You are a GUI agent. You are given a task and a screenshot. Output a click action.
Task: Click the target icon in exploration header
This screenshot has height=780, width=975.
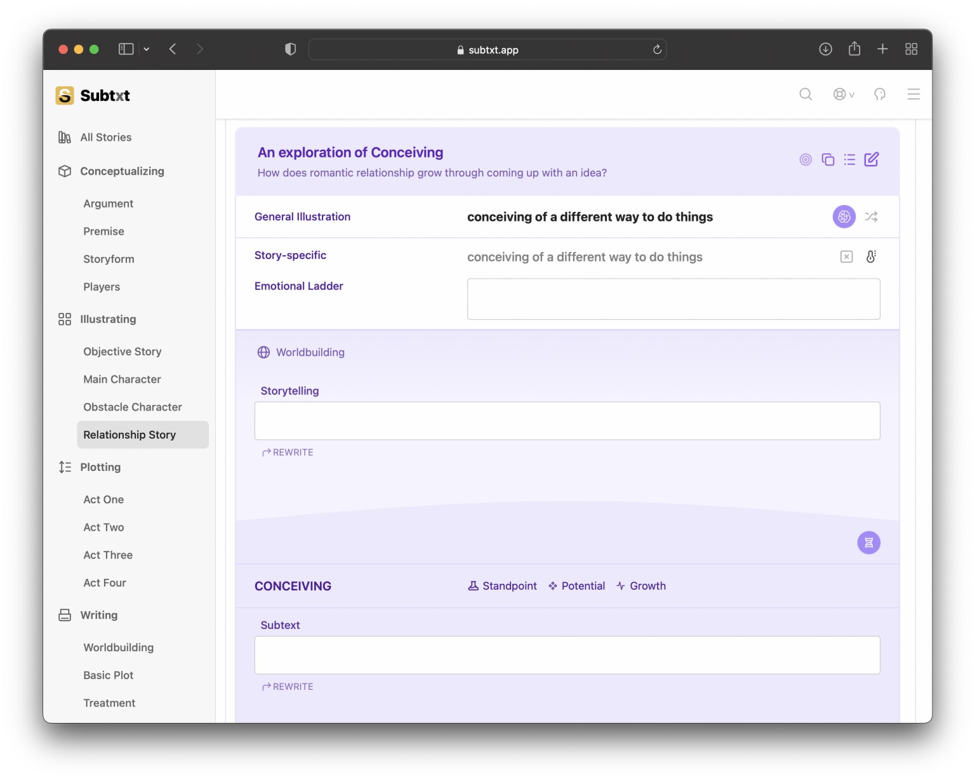click(x=806, y=159)
